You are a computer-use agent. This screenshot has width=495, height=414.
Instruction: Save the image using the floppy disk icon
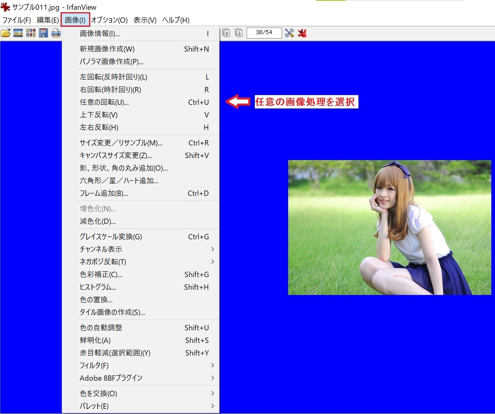43,33
